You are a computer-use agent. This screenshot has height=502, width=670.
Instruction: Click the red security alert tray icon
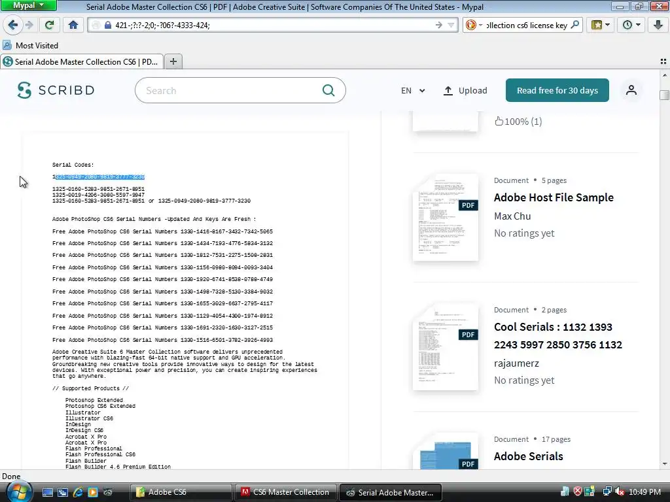577,492
